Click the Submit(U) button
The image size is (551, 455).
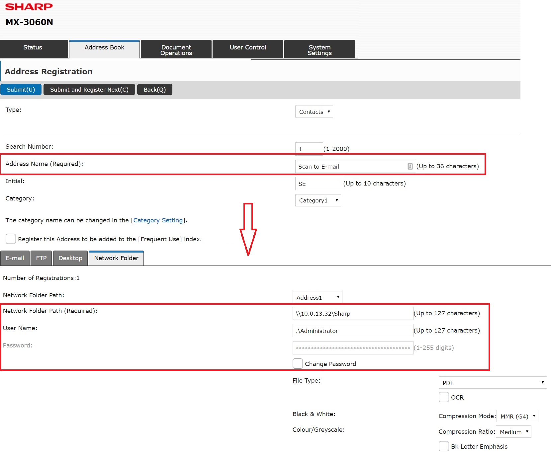point(21,90)
